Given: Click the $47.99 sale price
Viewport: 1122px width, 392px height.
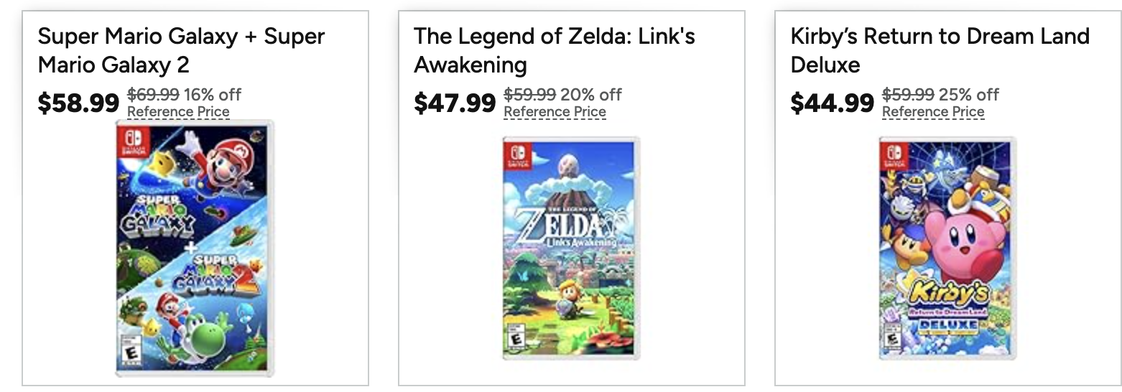Looking at the screenshot, I should 455,103.
